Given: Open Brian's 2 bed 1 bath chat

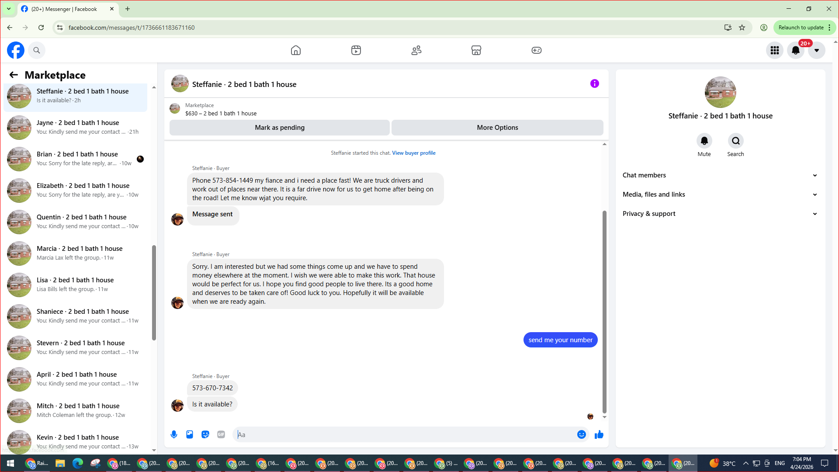Looking at the screenshot, I should point(76,159).
